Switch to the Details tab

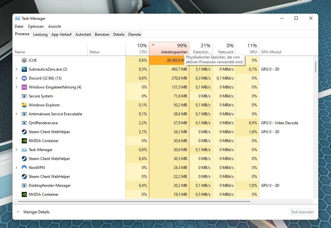[119, 34]
